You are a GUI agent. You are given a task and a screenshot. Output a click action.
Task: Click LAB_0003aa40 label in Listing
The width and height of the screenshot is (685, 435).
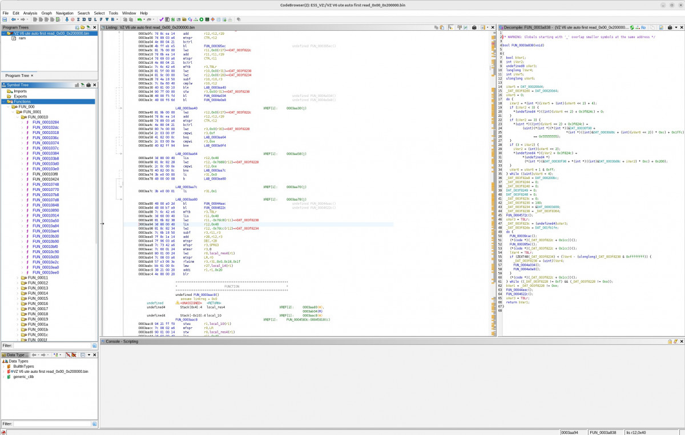[x=187, y=108]
